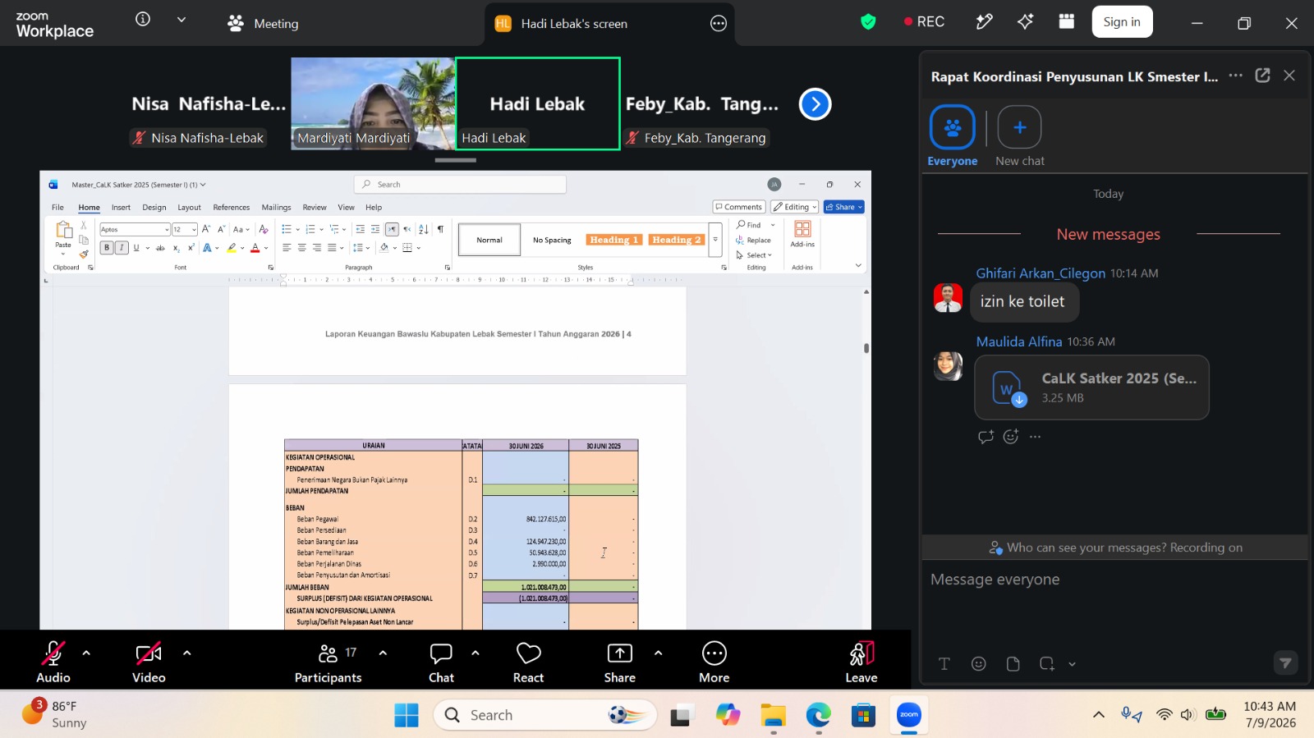1314x738 pixels.
Task: Click the attach file icon in chat
Action: pyautogui.click(x=1013, y=663)
